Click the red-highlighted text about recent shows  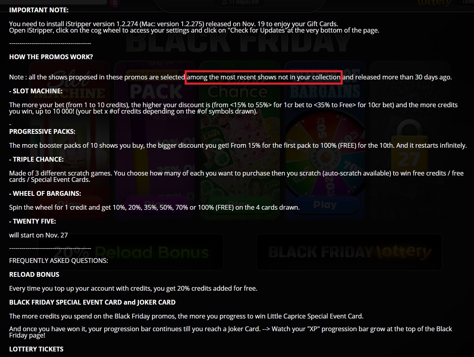click(263, 77)
